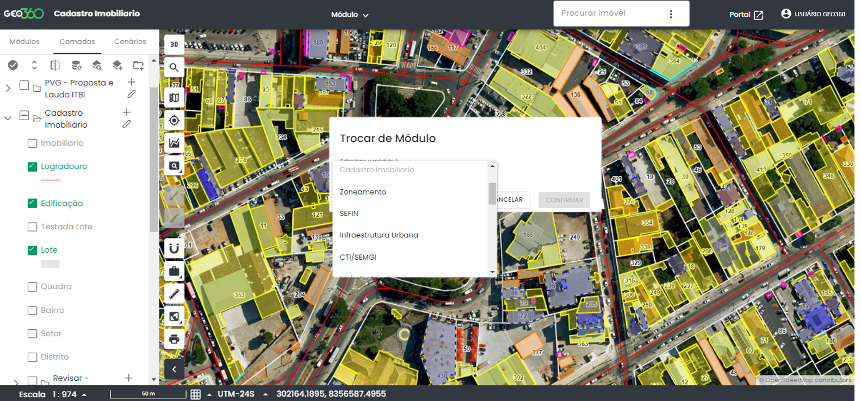
Task: Toggle the Cadastro Imobiliário group checkbox
Action: click(x=24, y=115)
